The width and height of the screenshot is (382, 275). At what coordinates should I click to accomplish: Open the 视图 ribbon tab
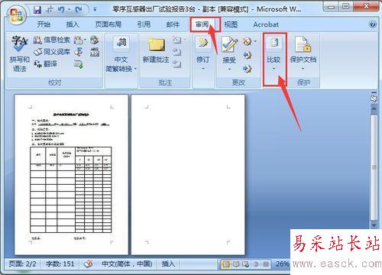coord(231,24)
